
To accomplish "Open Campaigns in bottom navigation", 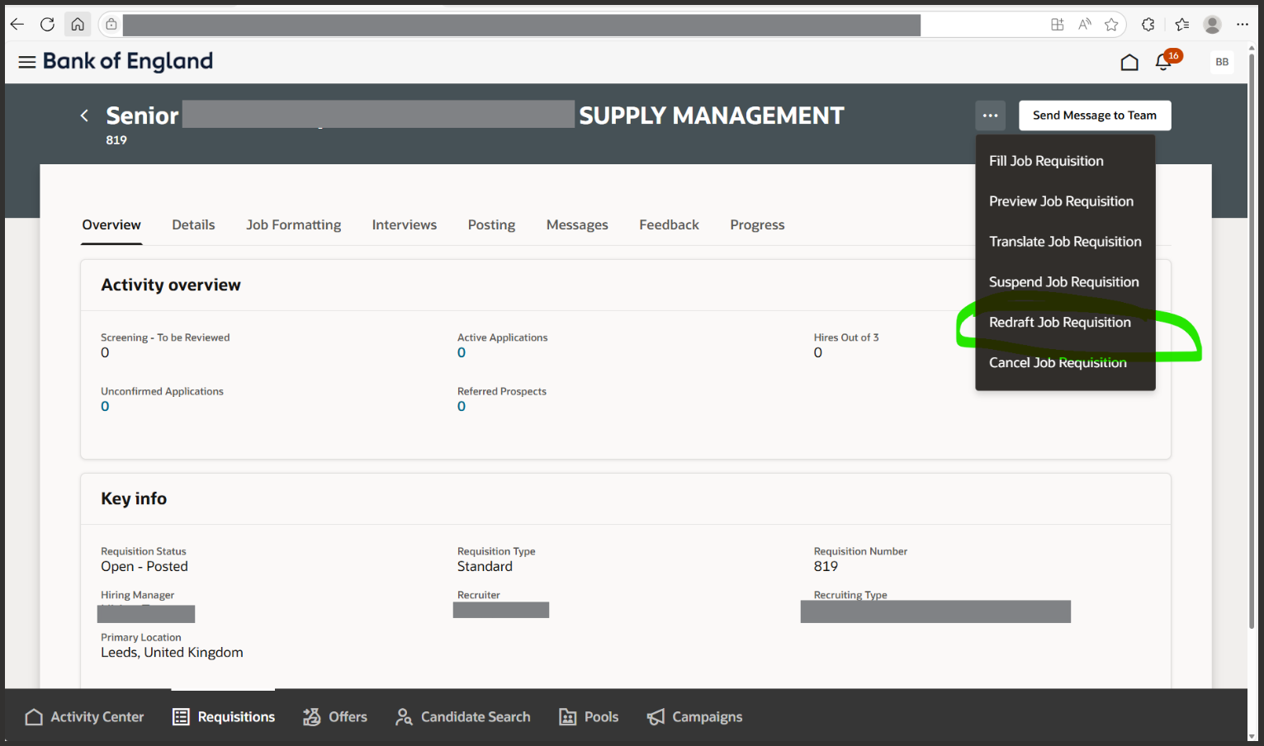I will click(694, 717).
